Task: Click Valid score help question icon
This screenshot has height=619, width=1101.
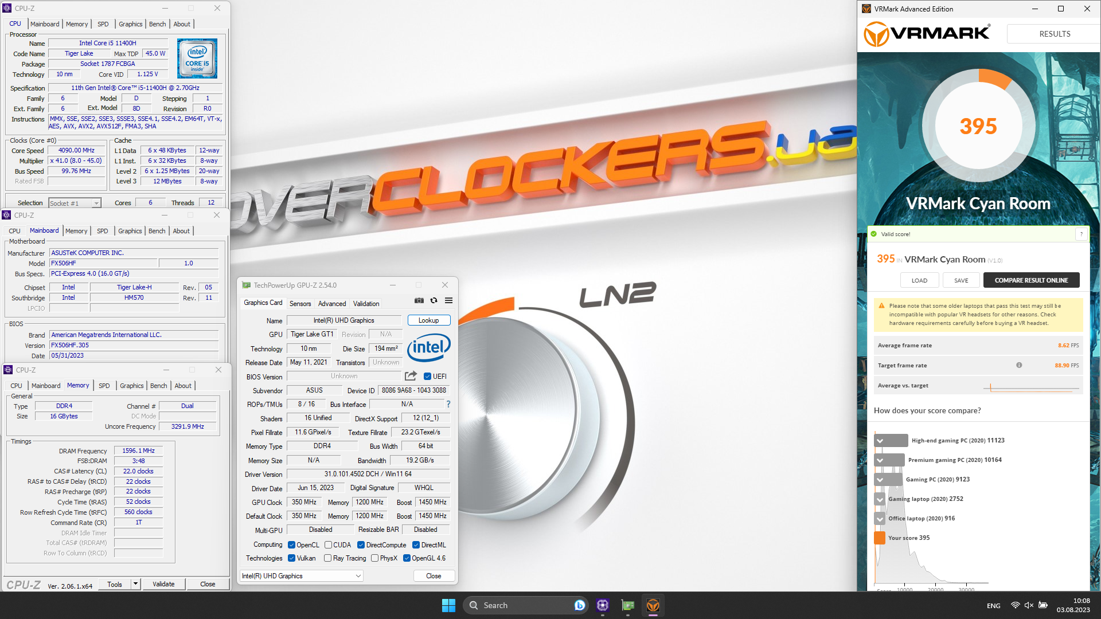Action: coord(1082,234)
